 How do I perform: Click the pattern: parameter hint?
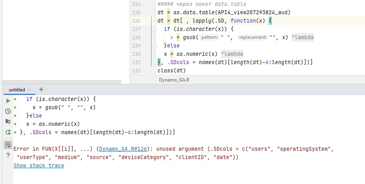point(210,37)
